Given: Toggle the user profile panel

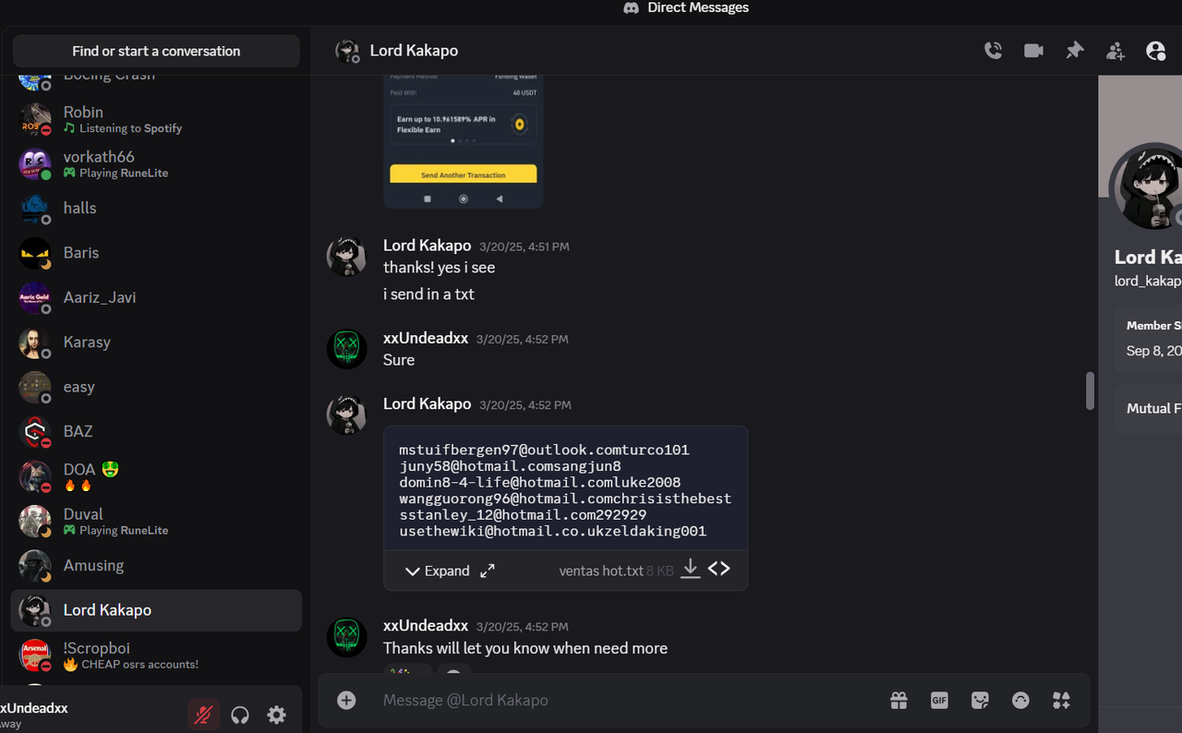Looking at the screenshot, I should click(x=1155, y=51).
